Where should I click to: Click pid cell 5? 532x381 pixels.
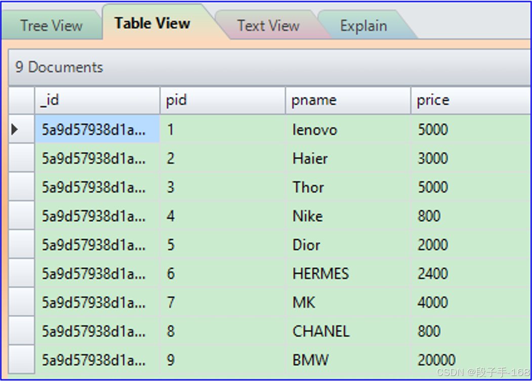coord(223,244)
